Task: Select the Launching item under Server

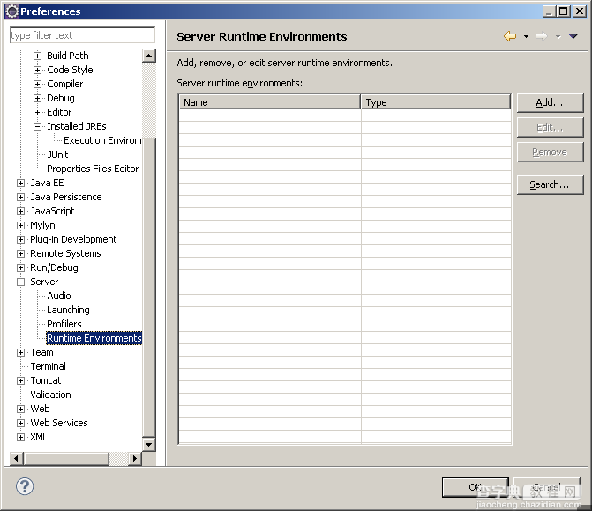Action: (x=68, y=310)
